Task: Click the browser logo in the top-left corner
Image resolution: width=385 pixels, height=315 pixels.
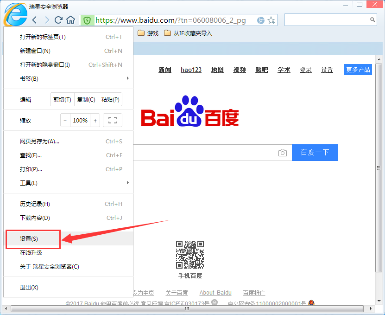Action: 14,14
